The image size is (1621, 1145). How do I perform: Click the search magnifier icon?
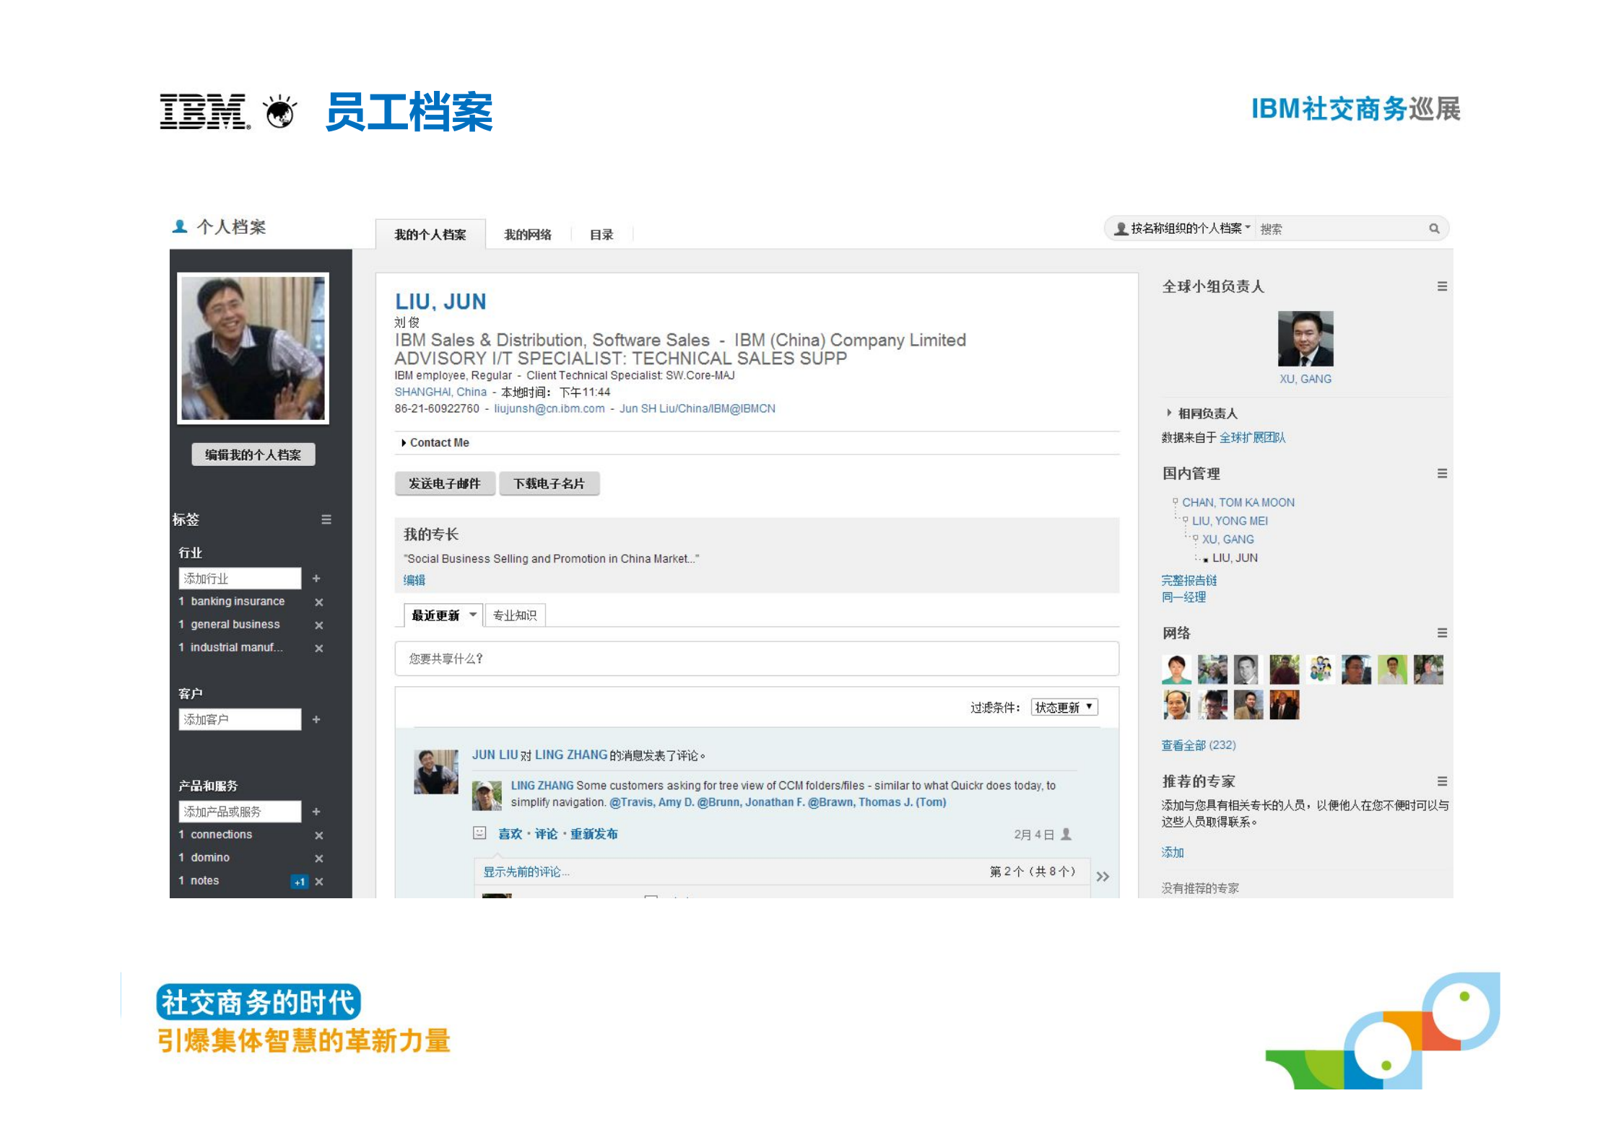(x=1435, y=228)
